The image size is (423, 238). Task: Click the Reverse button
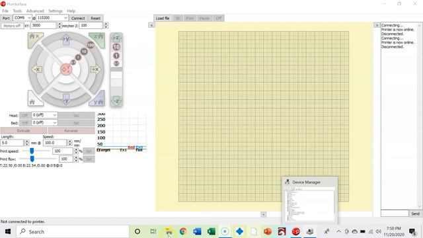[71, 131]
